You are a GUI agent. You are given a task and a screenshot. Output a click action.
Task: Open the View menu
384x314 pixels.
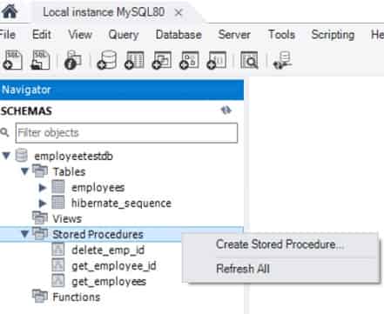click(x=80, y=35)
